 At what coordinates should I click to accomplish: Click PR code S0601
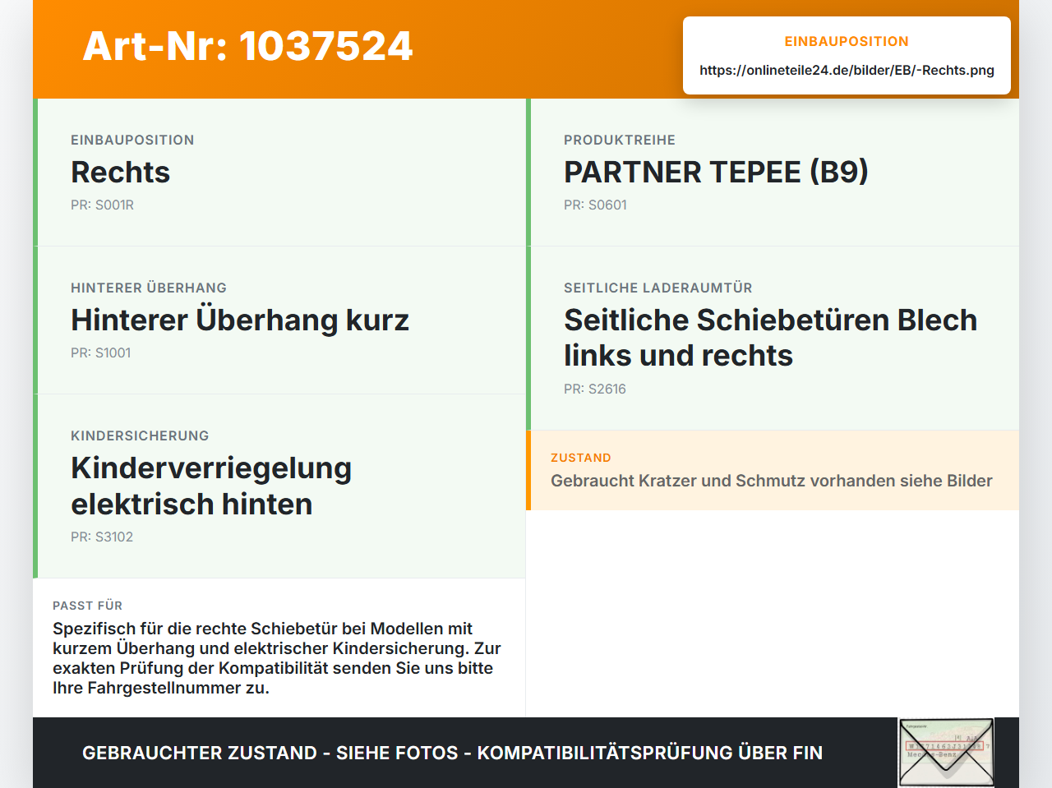coord(595,205)
